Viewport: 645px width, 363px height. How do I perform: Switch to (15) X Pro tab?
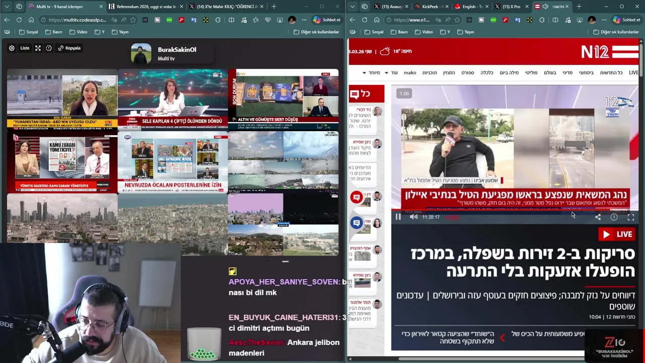511,7
